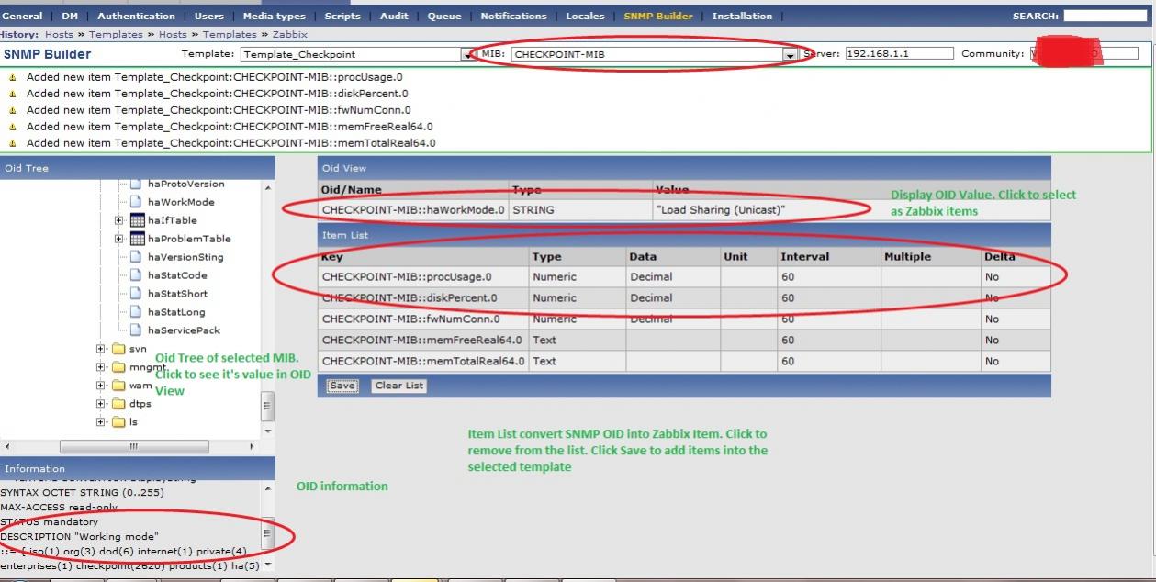Open the Media types menu item

274,16
